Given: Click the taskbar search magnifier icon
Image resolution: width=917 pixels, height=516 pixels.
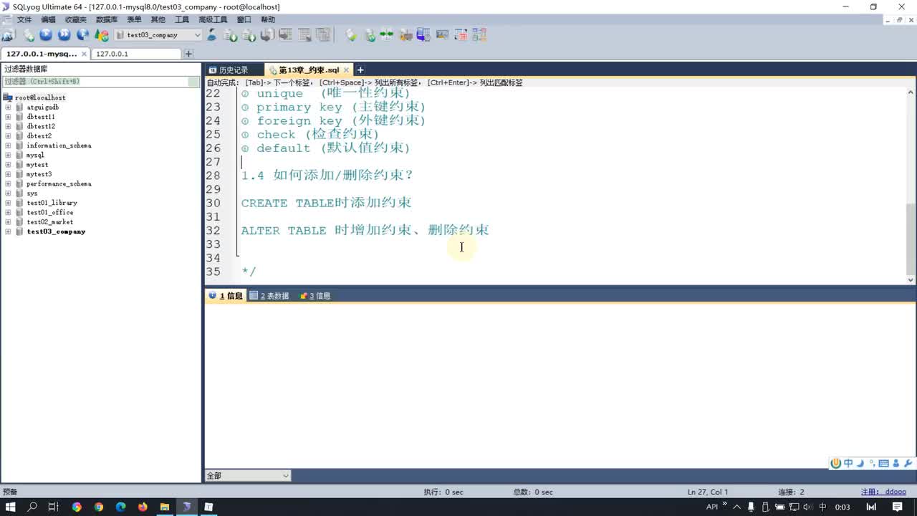Looking at the screenshot, I should click(x=32, y=507).
